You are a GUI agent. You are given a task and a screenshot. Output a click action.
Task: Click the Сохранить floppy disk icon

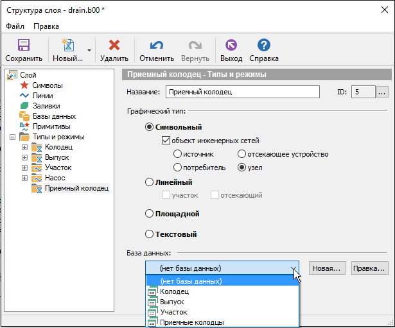click(24, 46)
